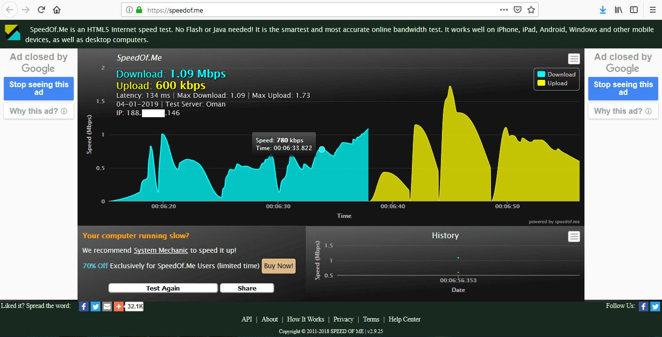Open the Library icon

point(618,10)
